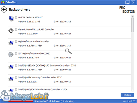Minimize the DriverMax window
137x103 pixels.
(x=128, y=2)
